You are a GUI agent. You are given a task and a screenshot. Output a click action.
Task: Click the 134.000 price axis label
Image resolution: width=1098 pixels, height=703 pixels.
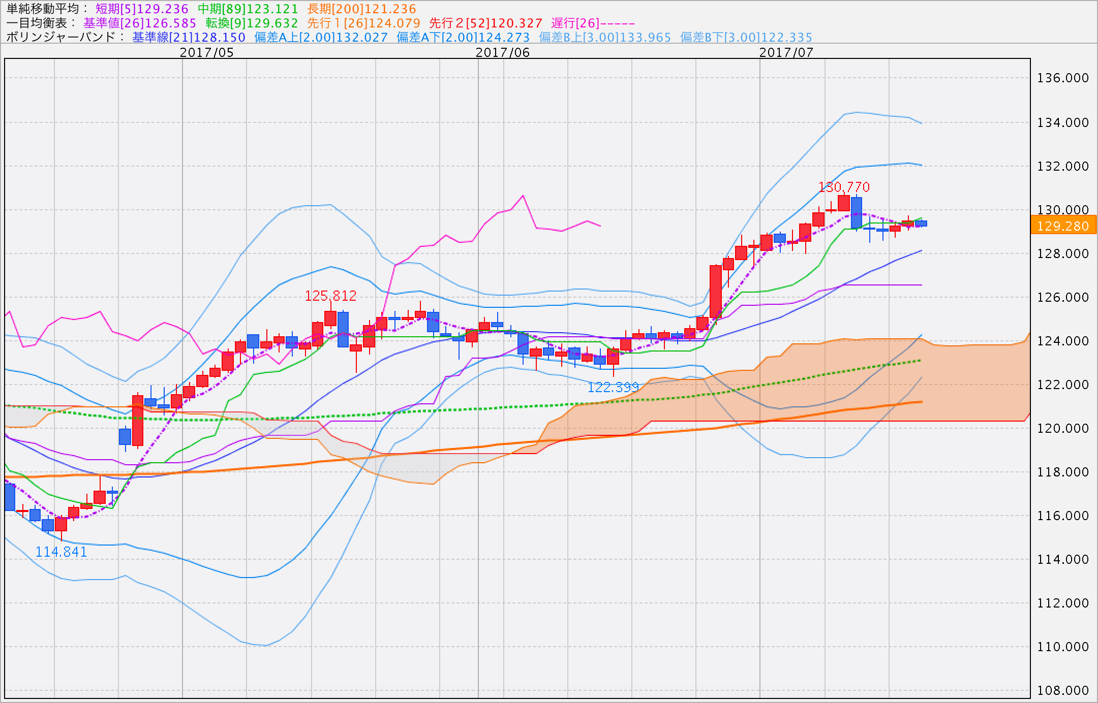(1063, 122)
